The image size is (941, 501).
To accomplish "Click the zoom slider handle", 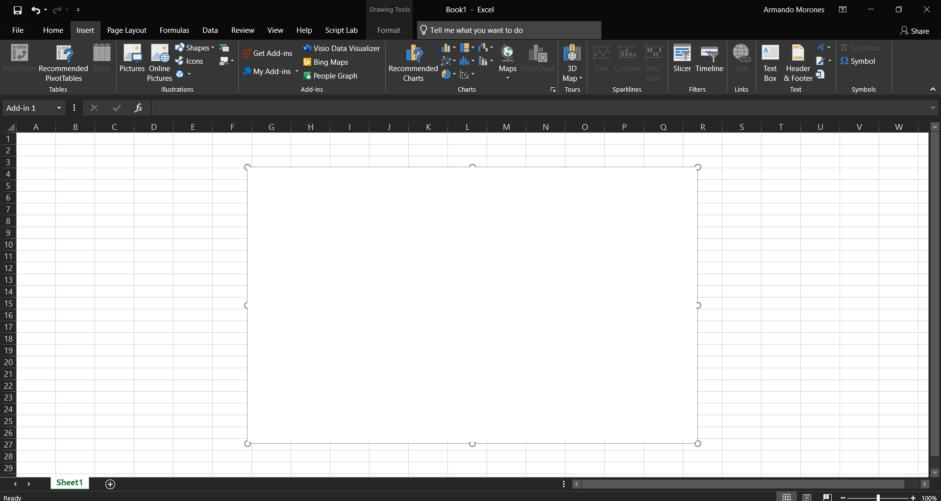I will [x=878, y=498].
